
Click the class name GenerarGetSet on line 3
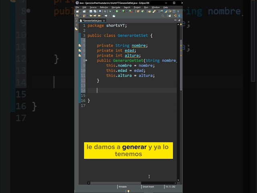coord(133,35)
